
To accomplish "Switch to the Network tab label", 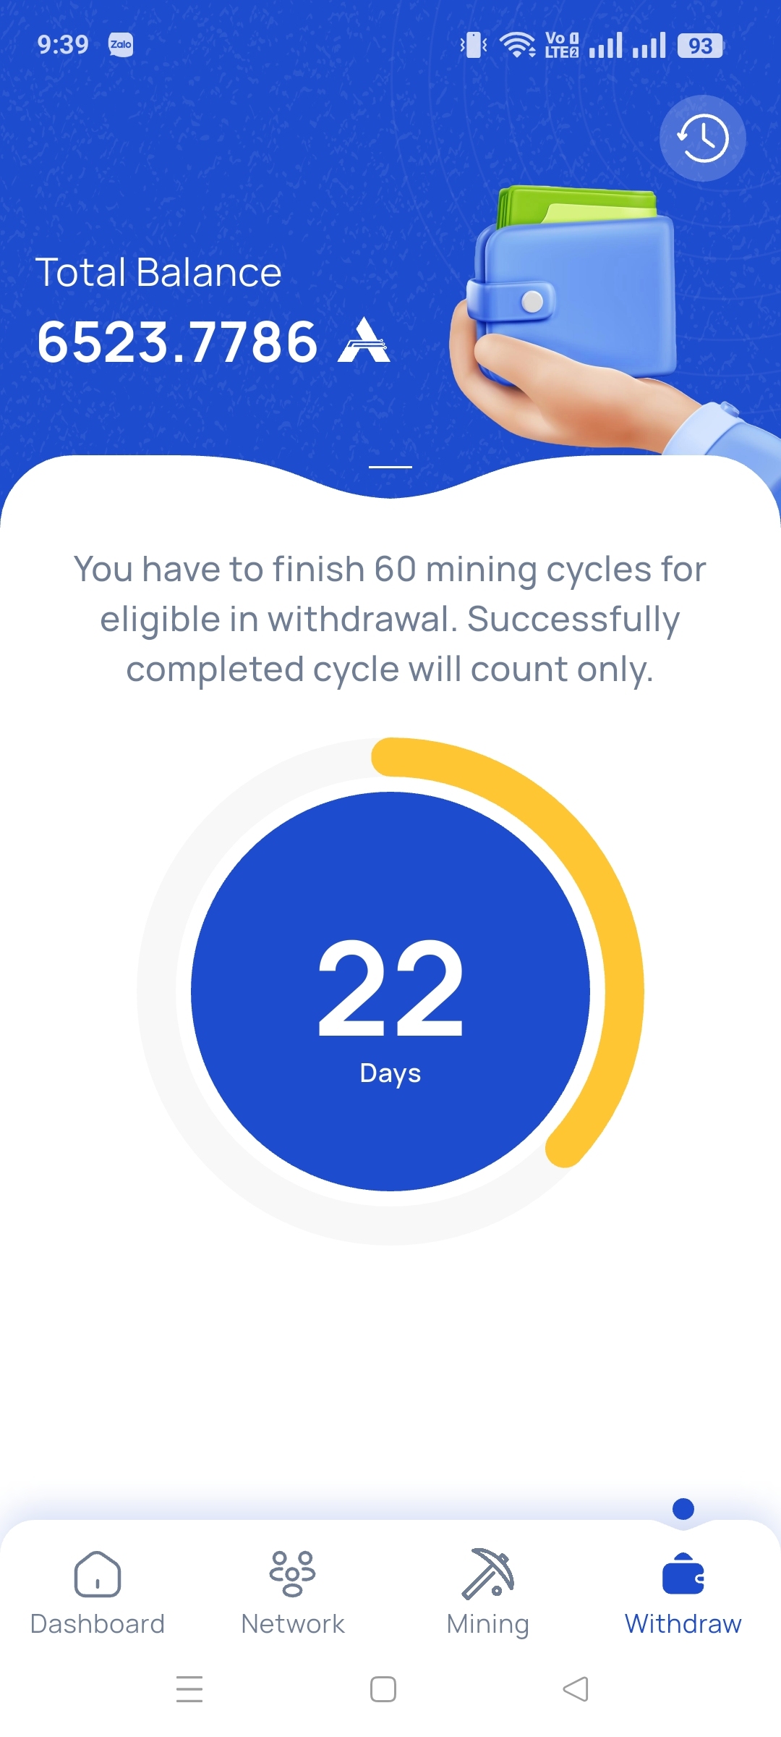I will pos(293,1624).
